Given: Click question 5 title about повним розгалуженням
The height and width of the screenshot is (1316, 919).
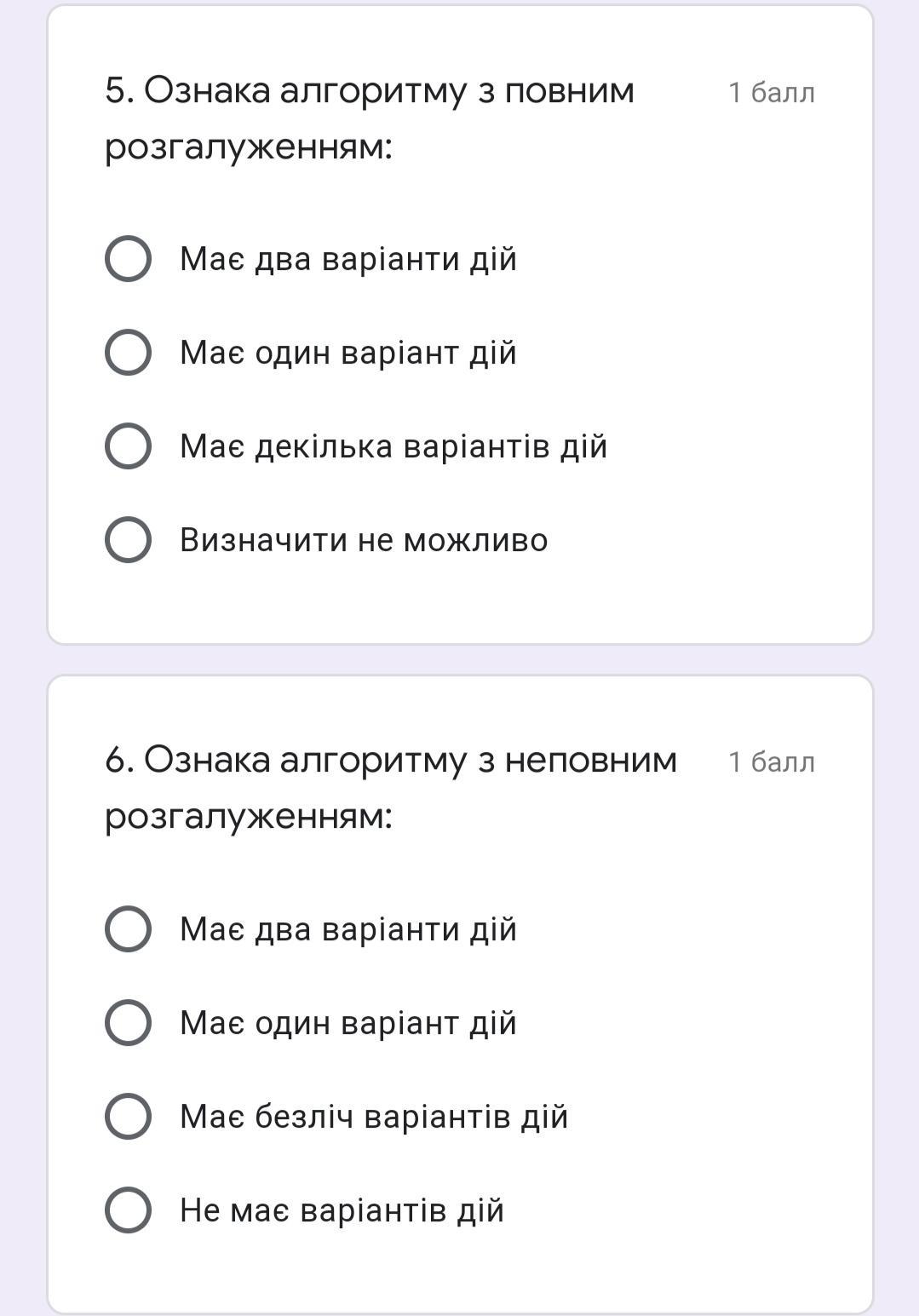Looking at the screenshot, I should click(369, 118).
